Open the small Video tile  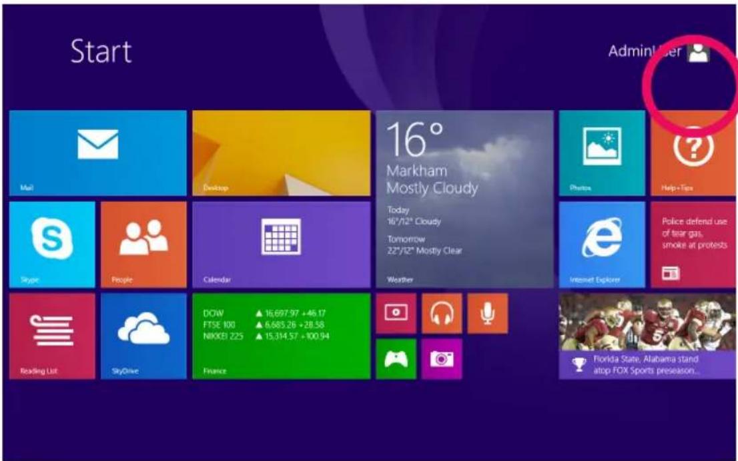(x=396, y=314)
